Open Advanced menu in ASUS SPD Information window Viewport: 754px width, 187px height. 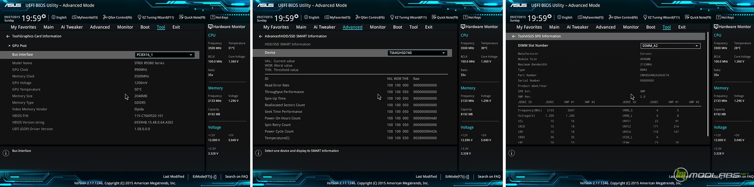606,27
